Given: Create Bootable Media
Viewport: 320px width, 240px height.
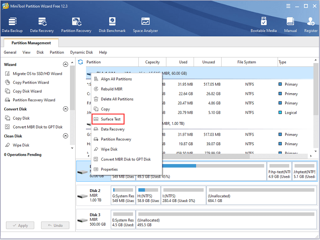Looking at the screenshot, I should (264, 25).
